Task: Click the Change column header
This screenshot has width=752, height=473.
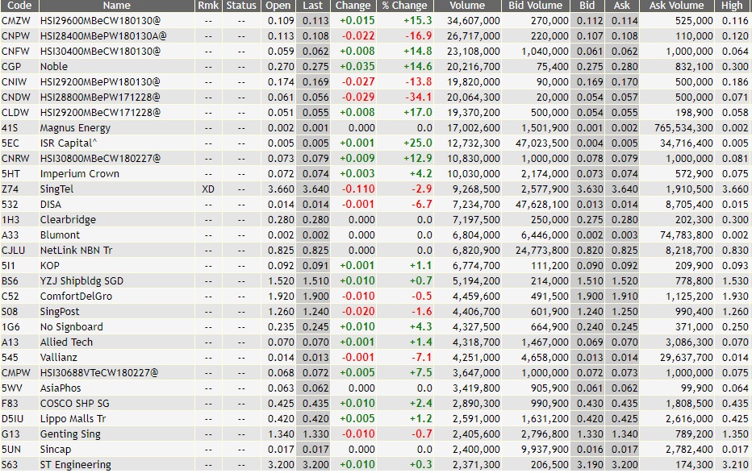Action: [353, 6]
